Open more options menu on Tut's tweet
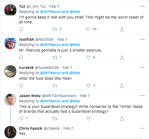Screen dimensions: 149x139 (142, 6)
